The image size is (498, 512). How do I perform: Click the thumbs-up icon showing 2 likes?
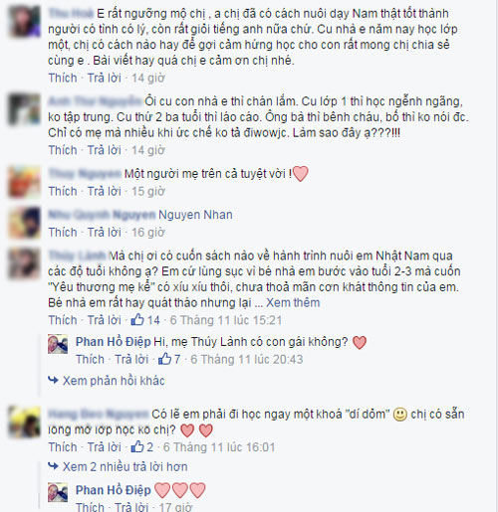point(137,446)
